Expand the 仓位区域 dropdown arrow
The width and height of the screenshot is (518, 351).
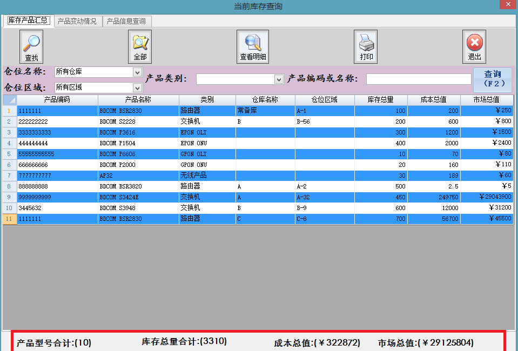click(x=137, y=87)
